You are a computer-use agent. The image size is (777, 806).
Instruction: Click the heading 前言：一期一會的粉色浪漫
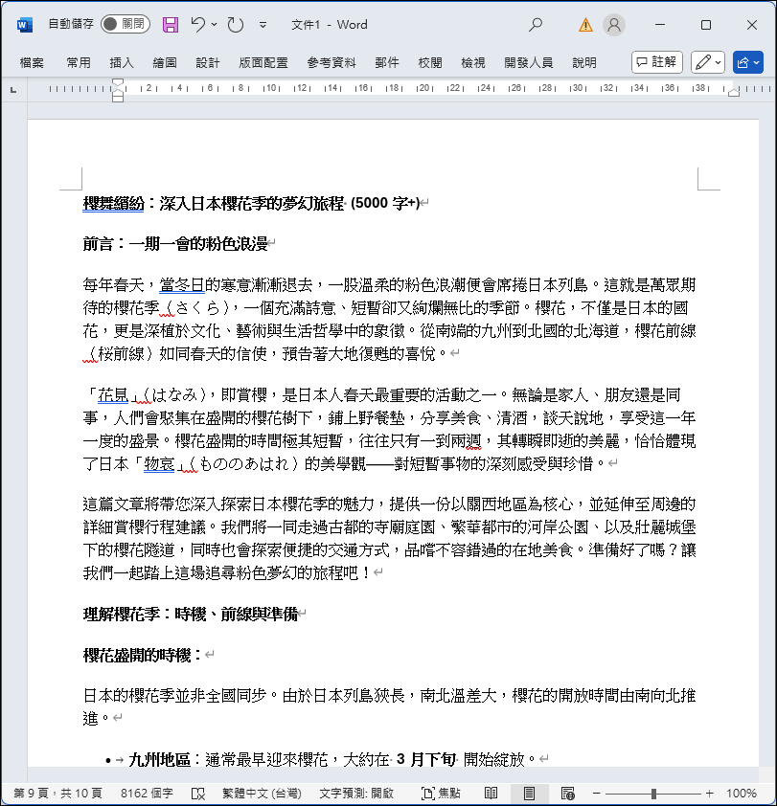175,244
